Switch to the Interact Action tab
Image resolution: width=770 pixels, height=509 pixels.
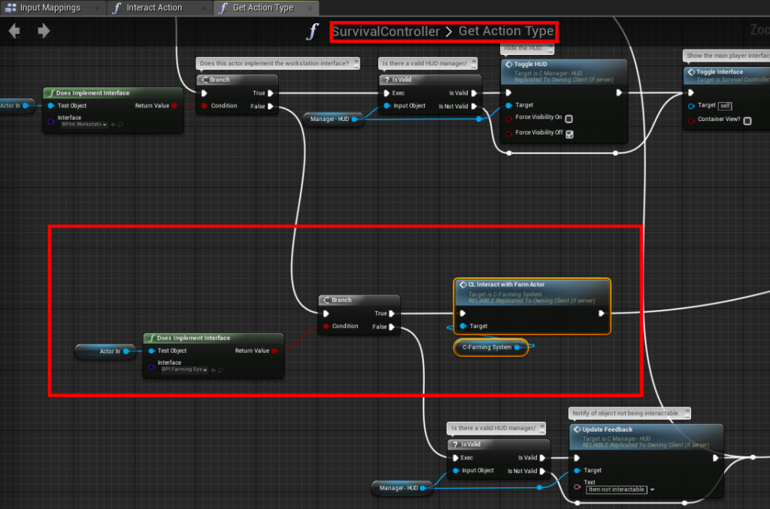coord(153,8)
